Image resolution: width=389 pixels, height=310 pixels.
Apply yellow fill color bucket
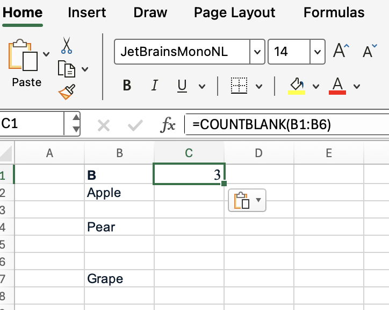tap(297, 86)
